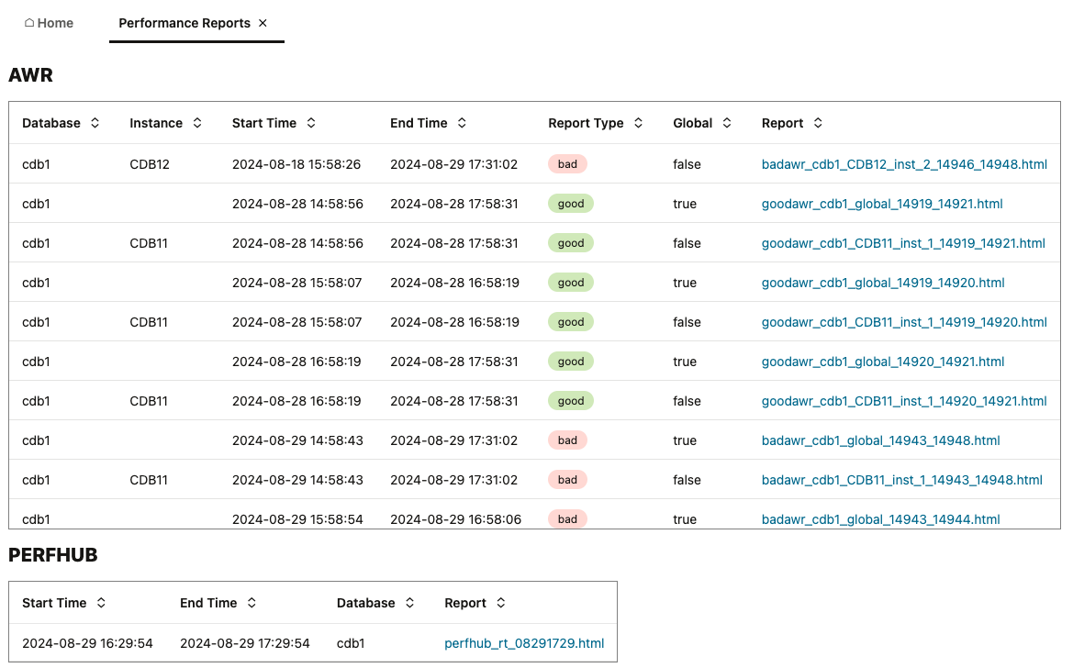Sort AWR table by Global column
Viewport: 1073px width, 668px height.
pos(726,122)
